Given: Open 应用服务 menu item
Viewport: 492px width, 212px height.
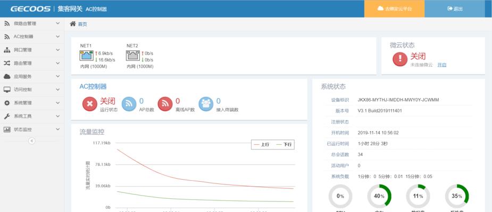Looking at the screenshot, I should coord(32,77).
